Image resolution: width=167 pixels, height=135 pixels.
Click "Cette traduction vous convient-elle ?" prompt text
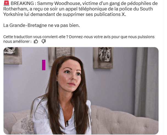coord(36,37)
